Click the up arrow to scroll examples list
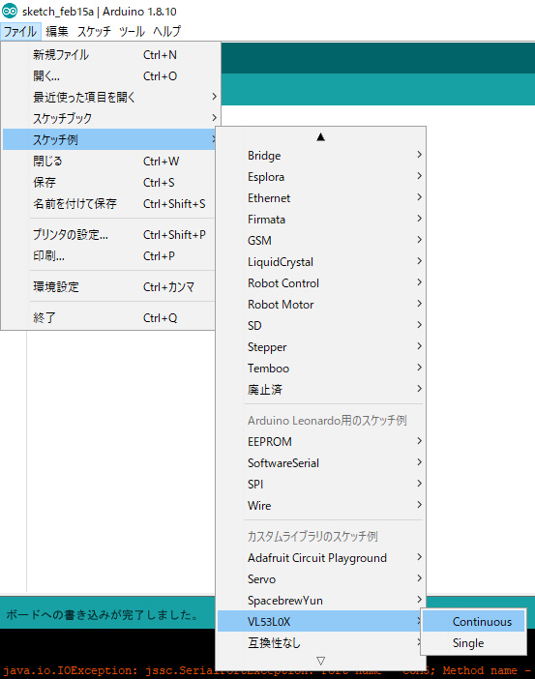 point(320,137)
